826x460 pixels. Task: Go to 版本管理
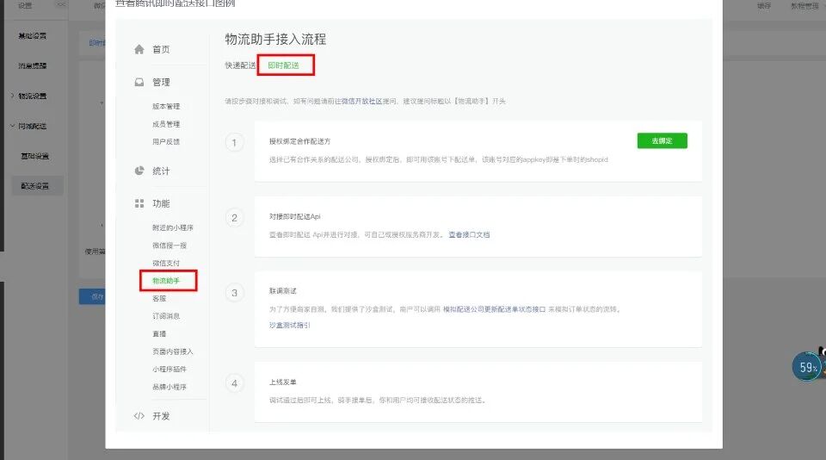pyautogui.click(x=166, y=106)
